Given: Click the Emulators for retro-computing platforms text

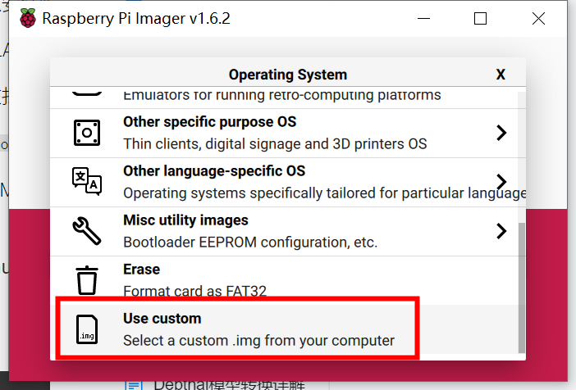Looking at the screenshot, I should [x=281, y=95].
